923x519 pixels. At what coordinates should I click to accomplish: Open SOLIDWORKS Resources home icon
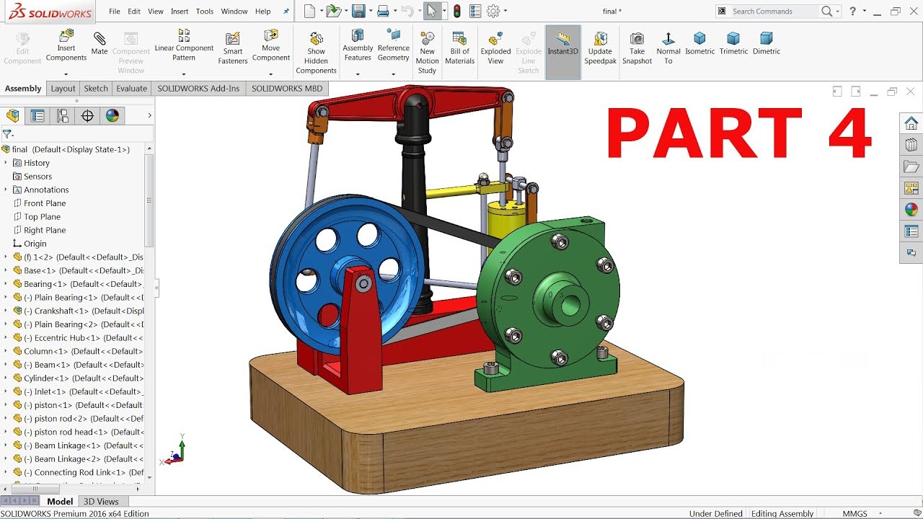tap(911, 123)
